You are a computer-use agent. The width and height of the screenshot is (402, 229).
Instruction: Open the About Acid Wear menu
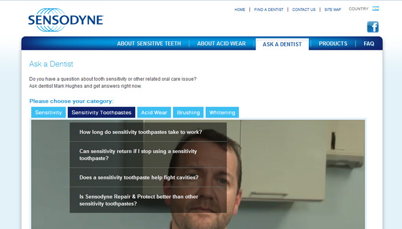coord(221,44)
